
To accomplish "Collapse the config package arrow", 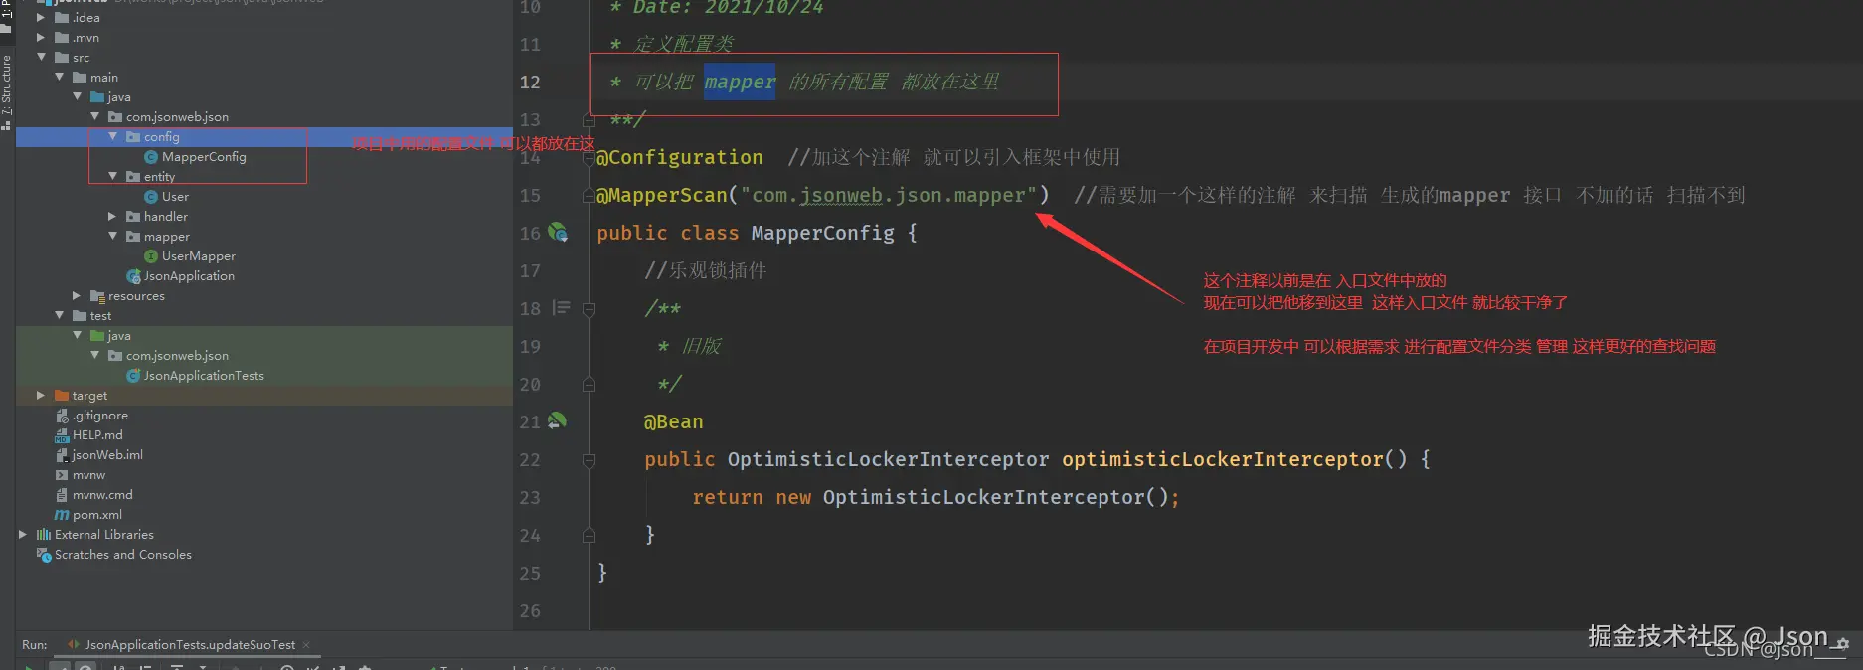I will tap(112, 137).
